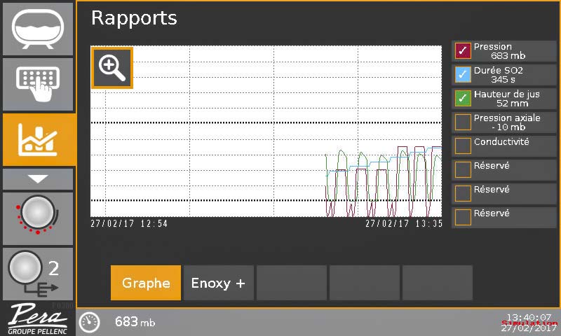Image resolution: width=561 pixels, height=336 pixels.
Task: Disable the Hauteur de jus checkbox
Action: [x=463, y=98]
